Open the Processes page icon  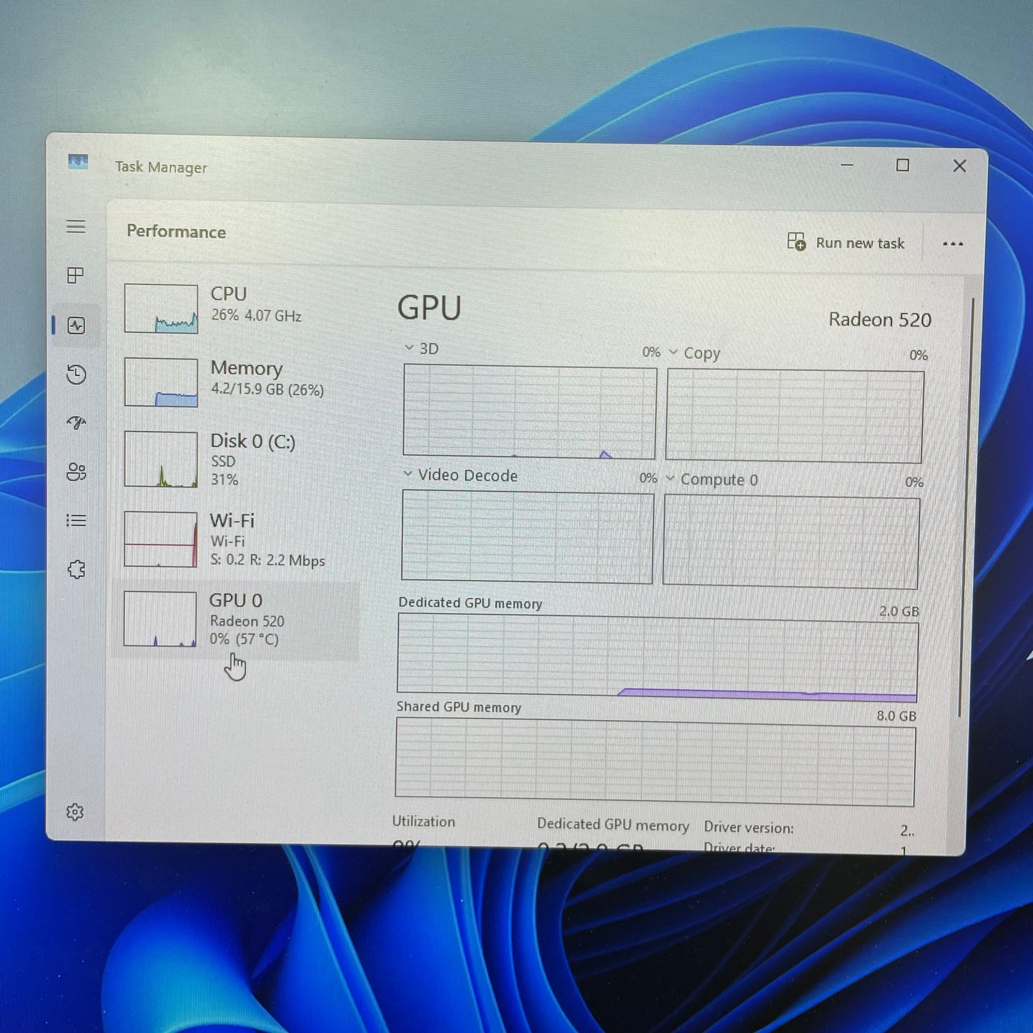(76, 275)
